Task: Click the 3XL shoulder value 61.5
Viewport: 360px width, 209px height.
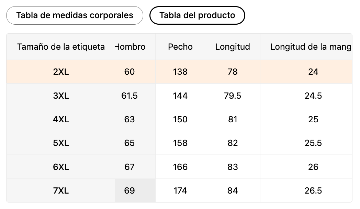Action: coord(130,96)
